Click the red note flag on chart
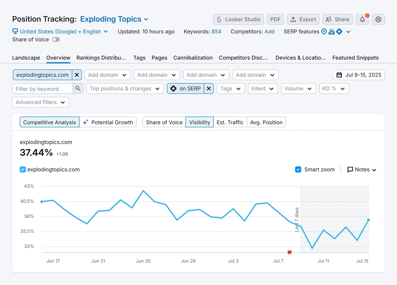Image resolution: width=397 pixels, height=285 pixels. (x=289, y=252)
